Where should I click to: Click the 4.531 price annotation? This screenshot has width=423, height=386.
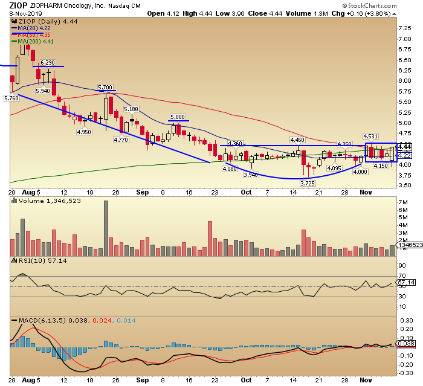pyautogui.click(x=370, y=137)
